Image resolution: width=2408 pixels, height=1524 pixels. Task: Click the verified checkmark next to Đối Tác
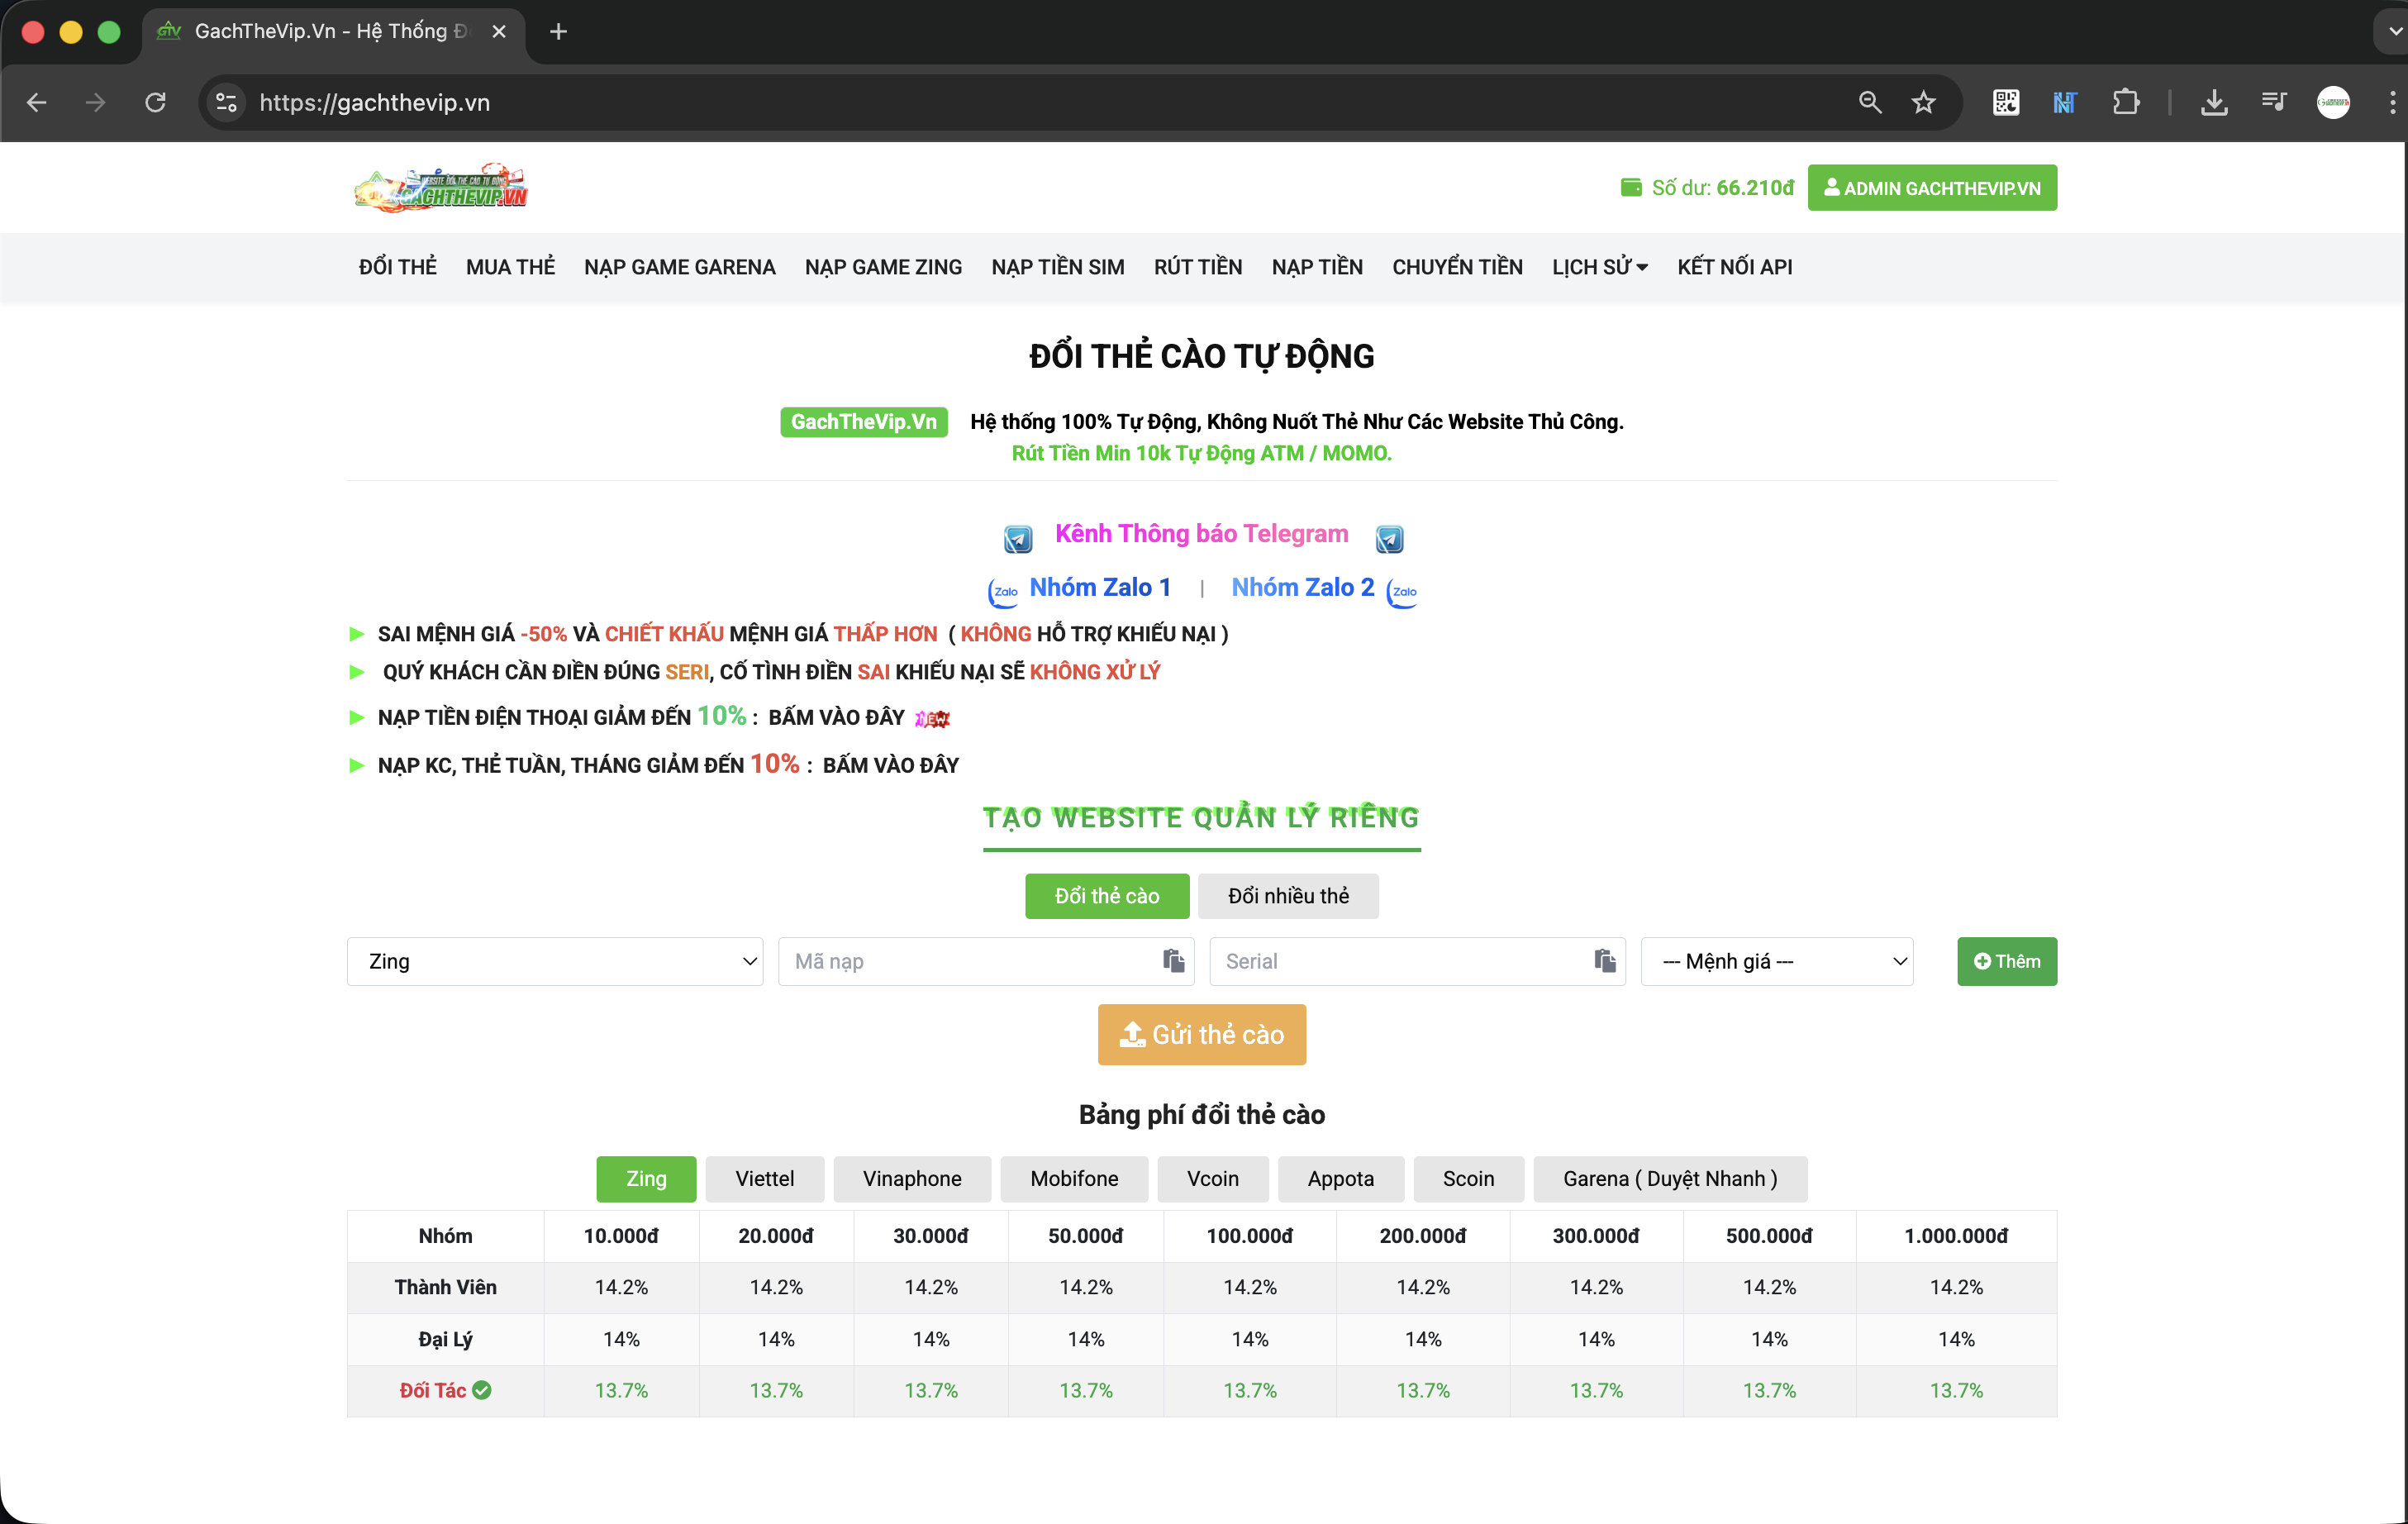click(482, 1390)
